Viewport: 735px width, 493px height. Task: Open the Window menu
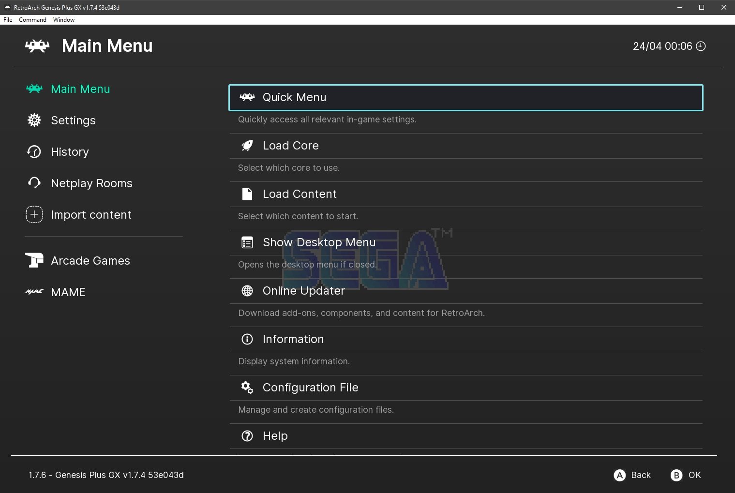pos(64,20)
